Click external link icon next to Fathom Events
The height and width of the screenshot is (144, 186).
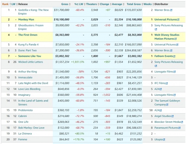(x=174, y=56)
